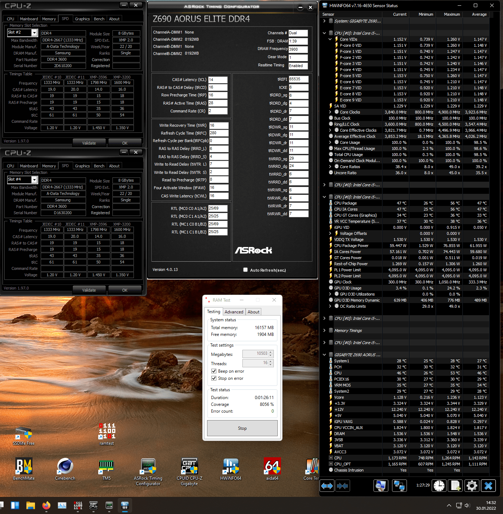Click the Firefox icon in the taskbar

pos(46,505)
